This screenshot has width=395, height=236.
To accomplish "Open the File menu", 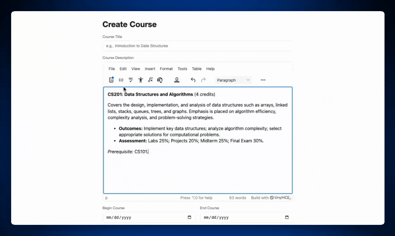I will point(112,69).
